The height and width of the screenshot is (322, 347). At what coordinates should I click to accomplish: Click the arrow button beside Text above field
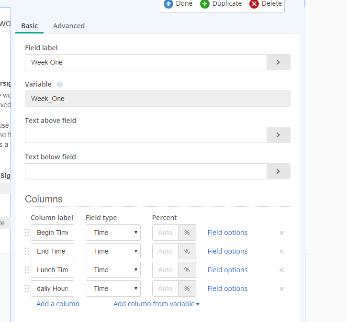click(278, 135)
